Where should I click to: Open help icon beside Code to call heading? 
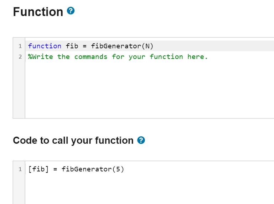coord(141,140)
